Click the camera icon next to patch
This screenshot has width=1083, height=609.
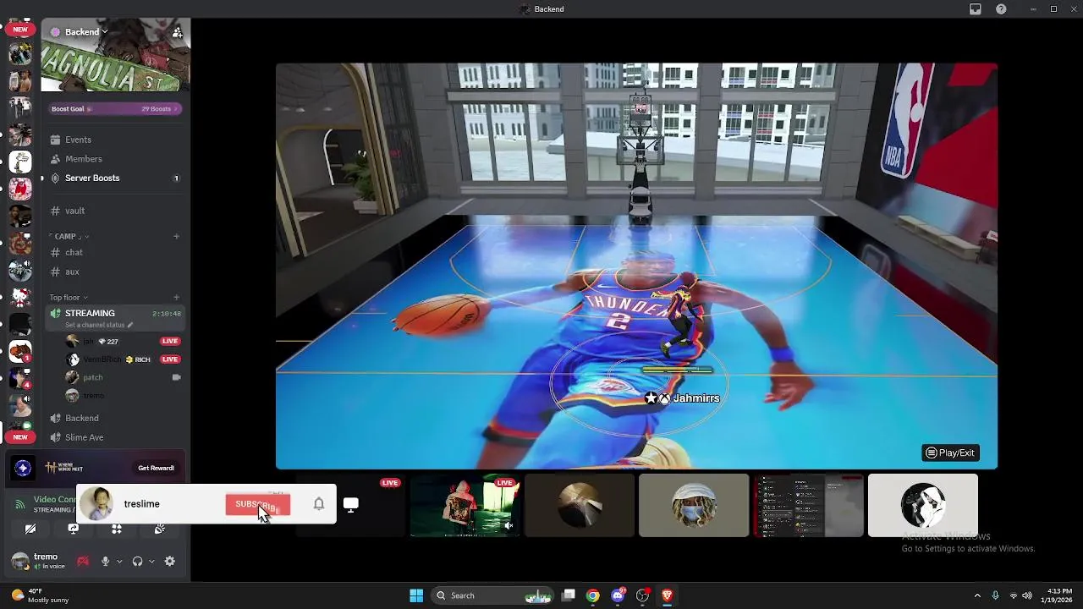176,377
